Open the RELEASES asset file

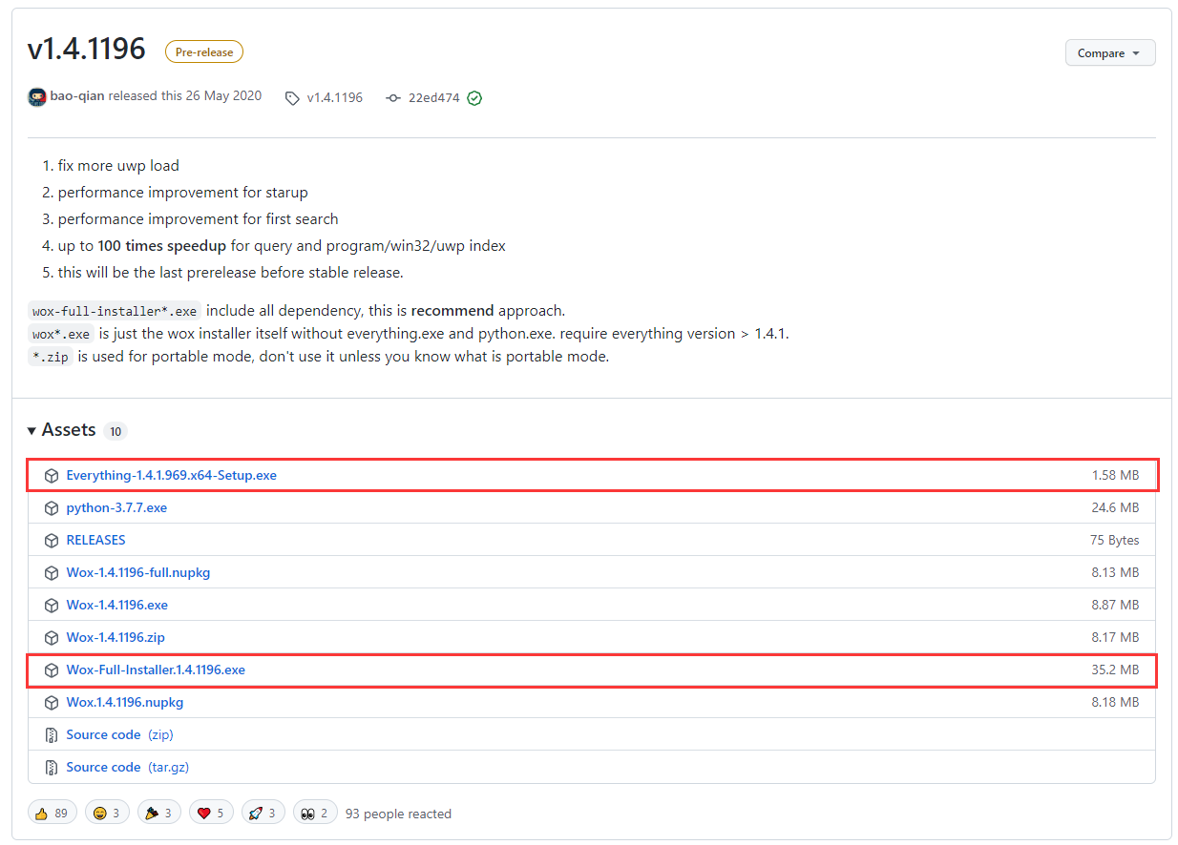(95, 540)
